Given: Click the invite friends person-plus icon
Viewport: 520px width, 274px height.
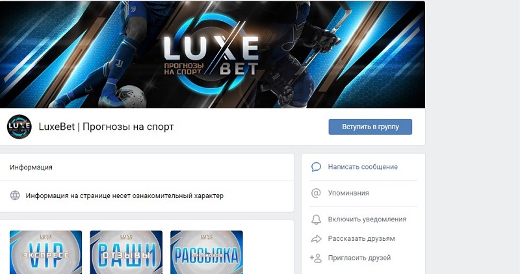Looking at the screenshot, I should (x=316, y=258).
